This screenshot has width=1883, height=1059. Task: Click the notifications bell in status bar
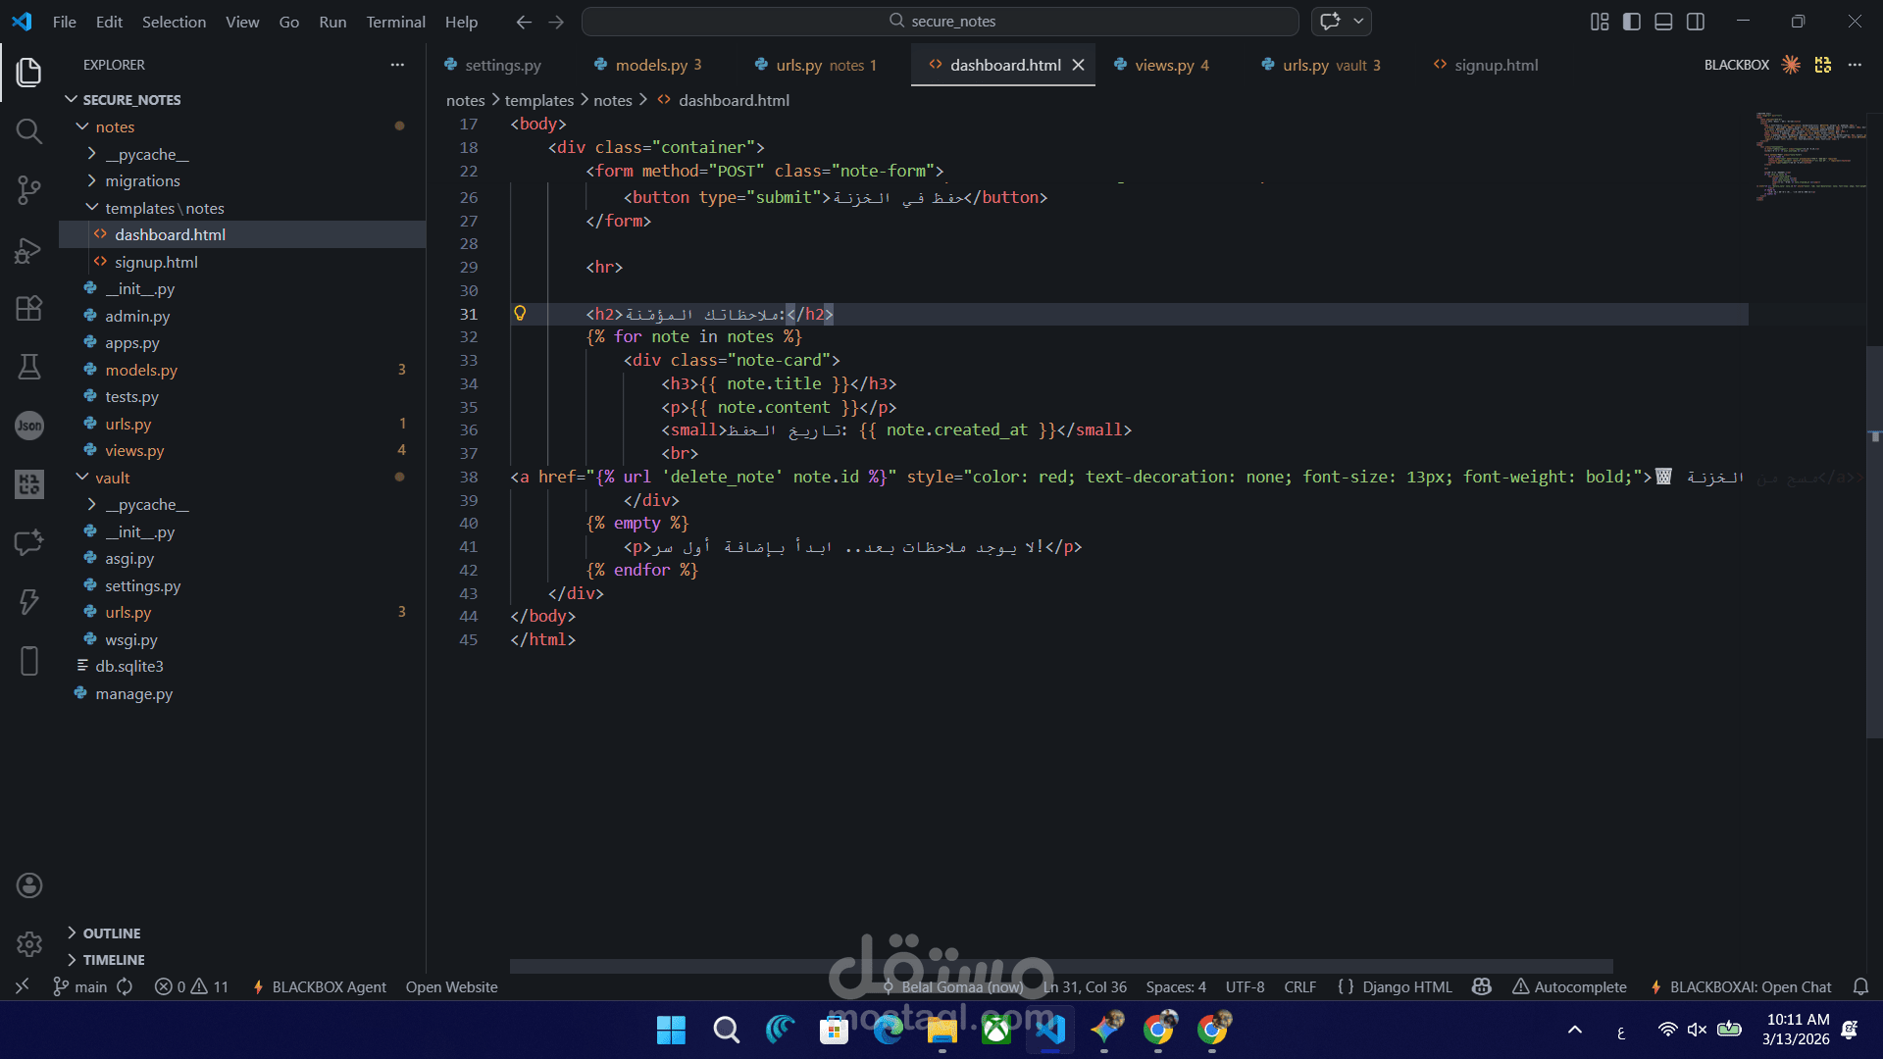[1860, 986]
